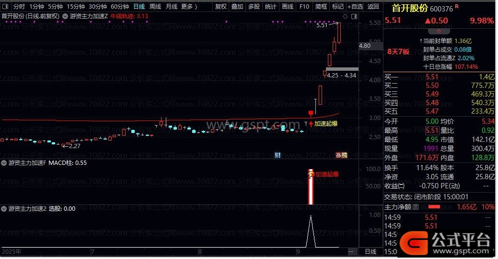Open 多股 multi-stock view
498x259 pixels.
point(254,6)
